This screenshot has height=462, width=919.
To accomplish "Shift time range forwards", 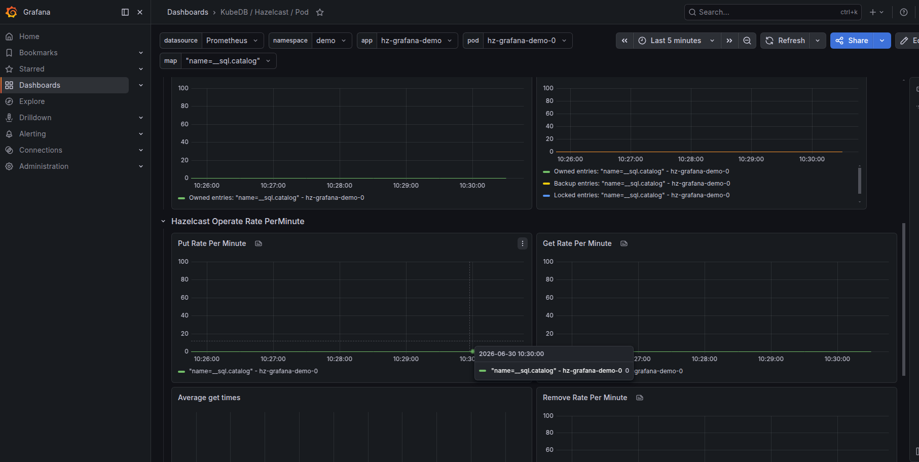I will [x=729, y=41].
